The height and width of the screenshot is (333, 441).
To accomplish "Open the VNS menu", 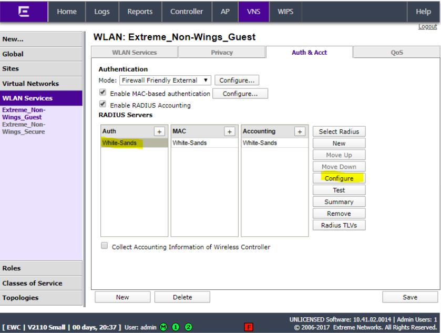I will tap(254, 12).
